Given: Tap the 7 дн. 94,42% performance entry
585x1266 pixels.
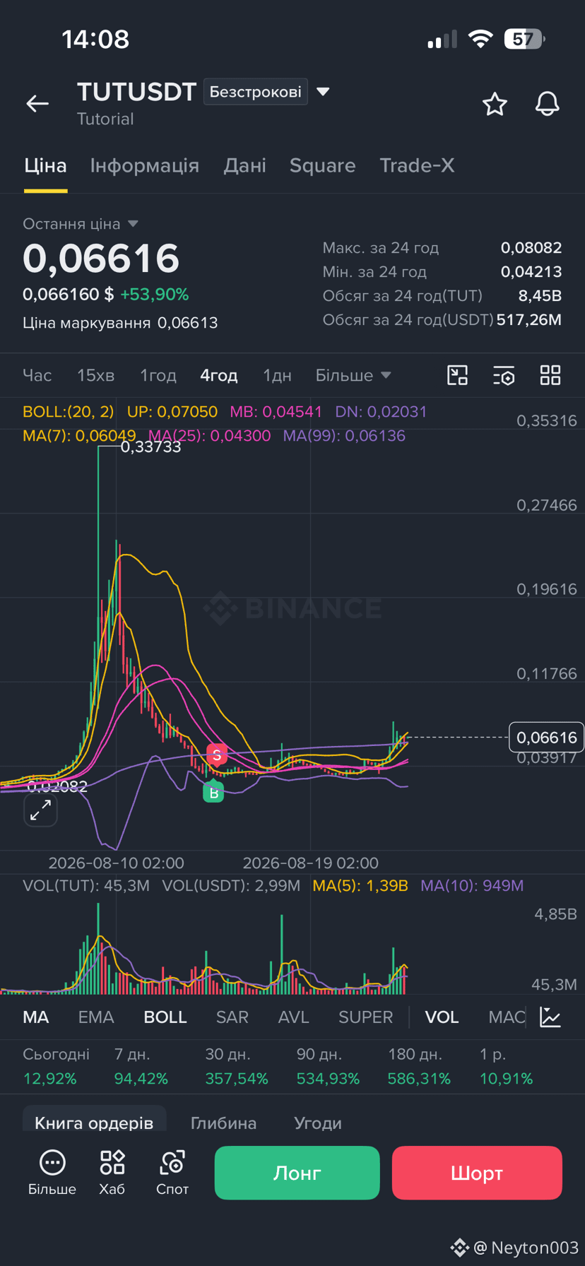Looking at the screenshot, I should pos(141,1066).
